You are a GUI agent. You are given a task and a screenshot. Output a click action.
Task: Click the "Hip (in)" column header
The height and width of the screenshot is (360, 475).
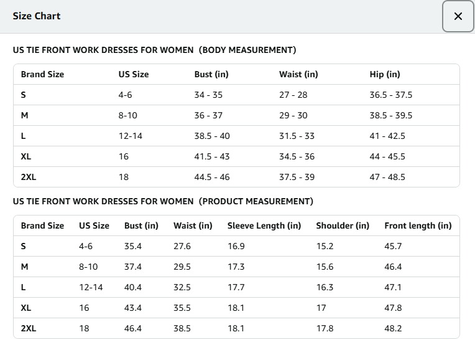coord(385,74)
